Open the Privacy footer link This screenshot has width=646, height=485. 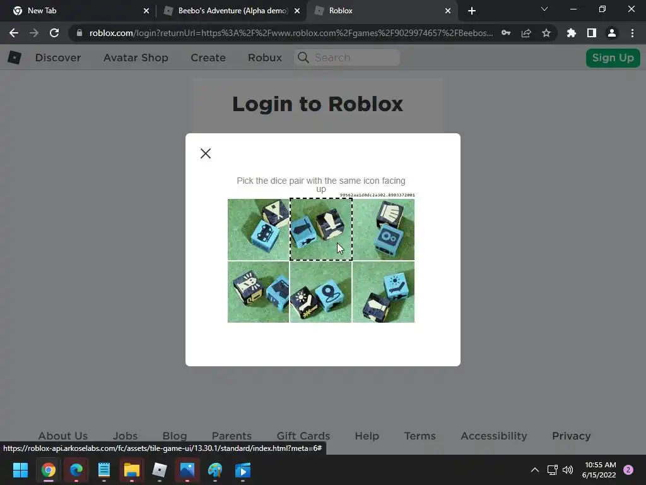tap(572, 436)
